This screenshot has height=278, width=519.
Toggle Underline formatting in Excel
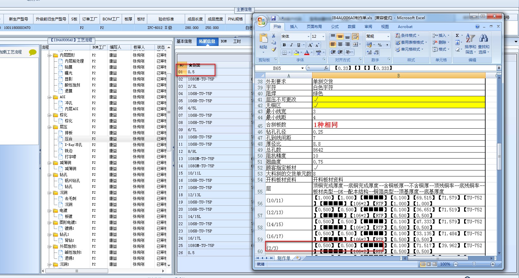pos(299,45)
